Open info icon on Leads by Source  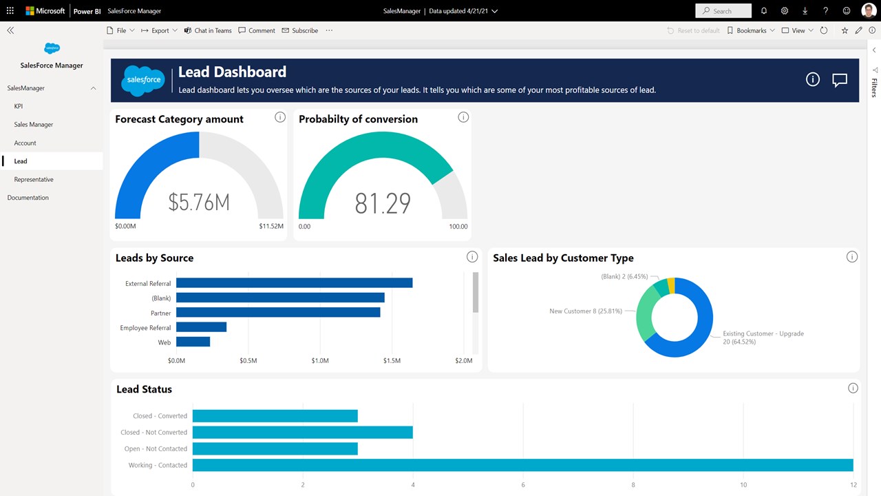[x=472, y=257]
